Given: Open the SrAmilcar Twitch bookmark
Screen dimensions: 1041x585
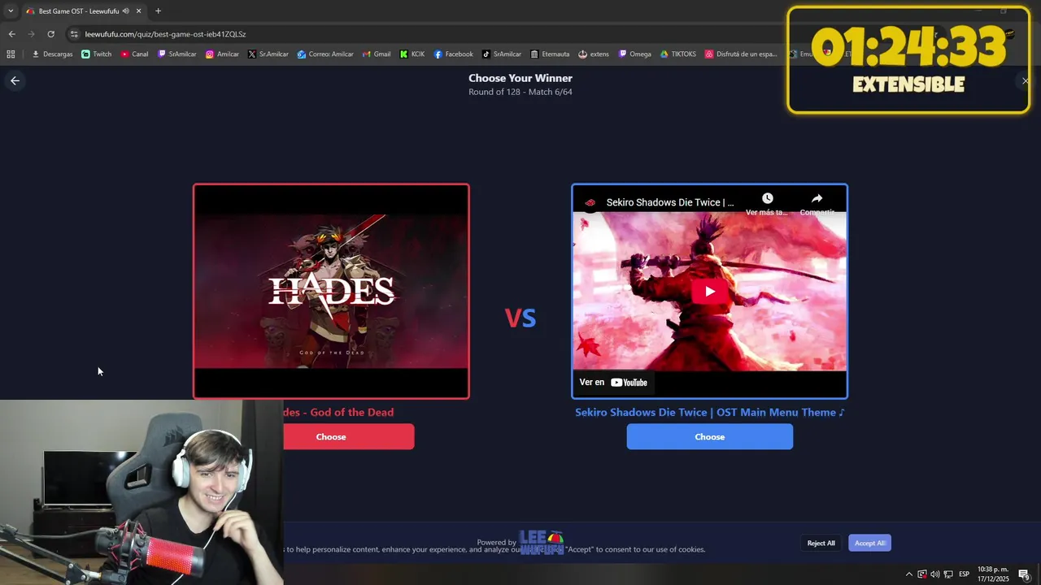Looking at the screenshot, I should tap(177, 54).
